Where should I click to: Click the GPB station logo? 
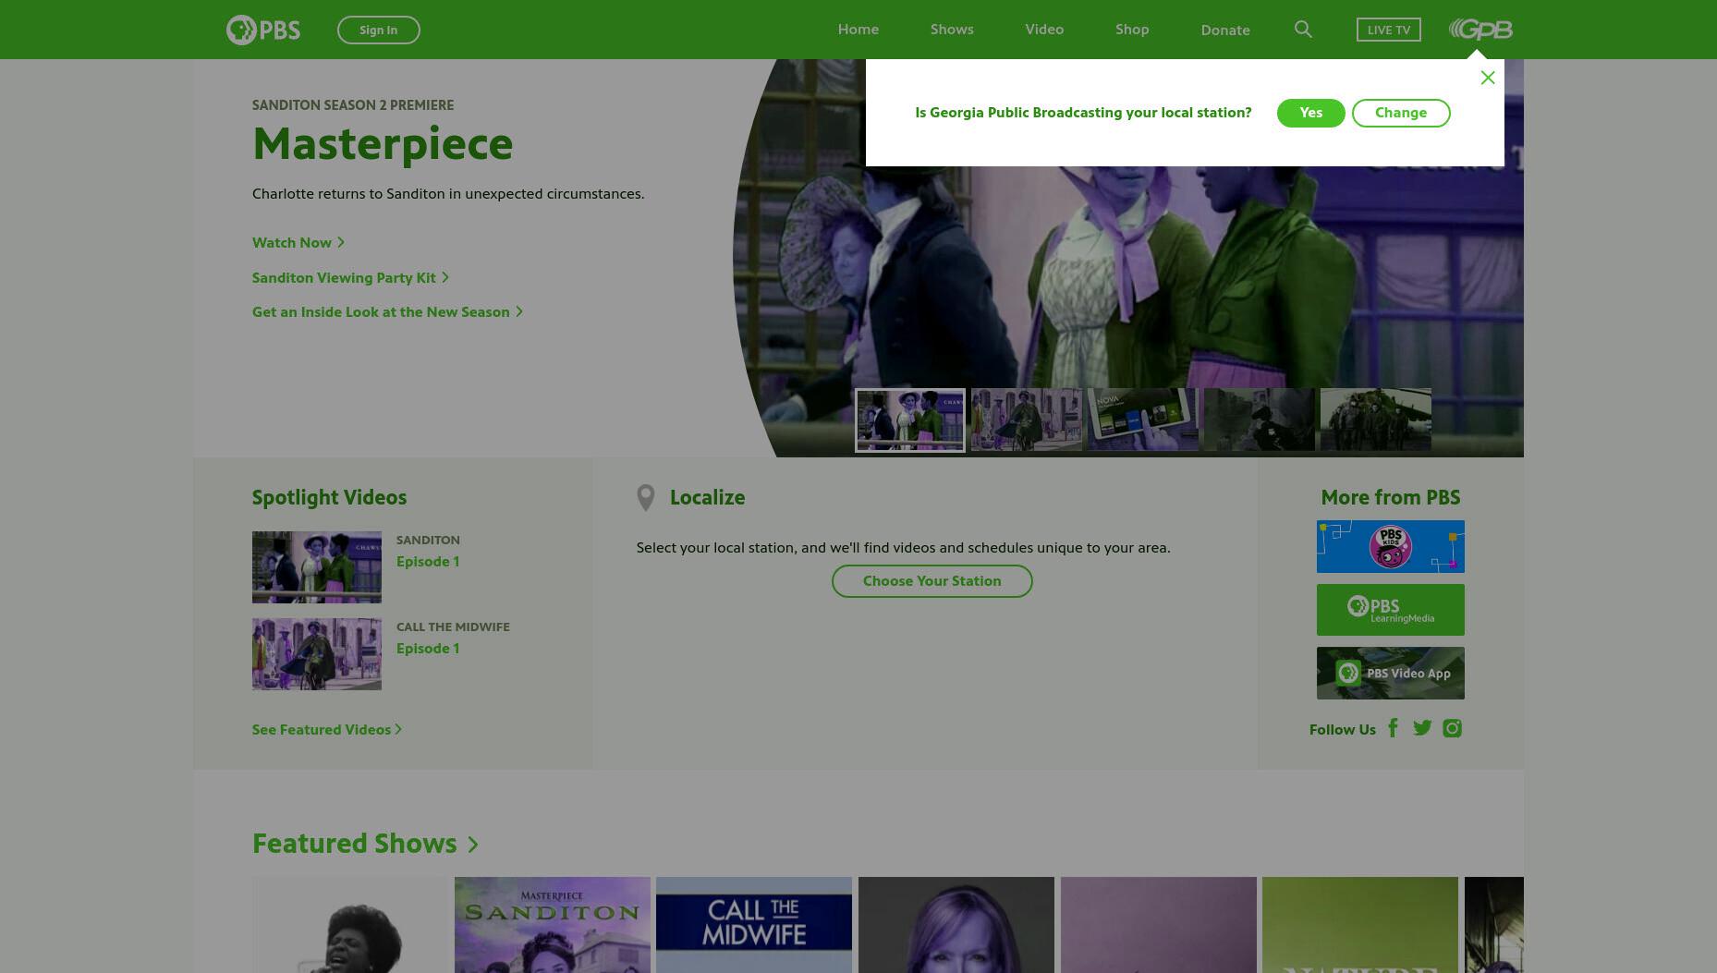point(1480,30)
